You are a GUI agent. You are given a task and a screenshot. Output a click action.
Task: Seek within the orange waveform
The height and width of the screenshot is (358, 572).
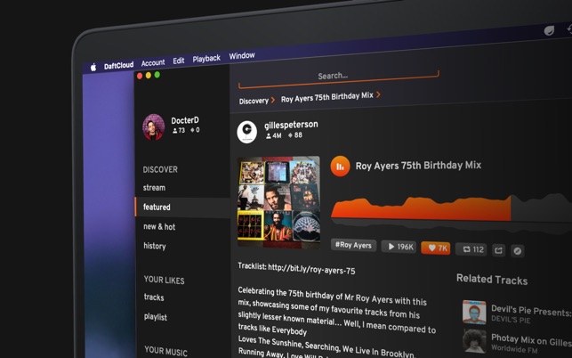click(x=421, y=209)
